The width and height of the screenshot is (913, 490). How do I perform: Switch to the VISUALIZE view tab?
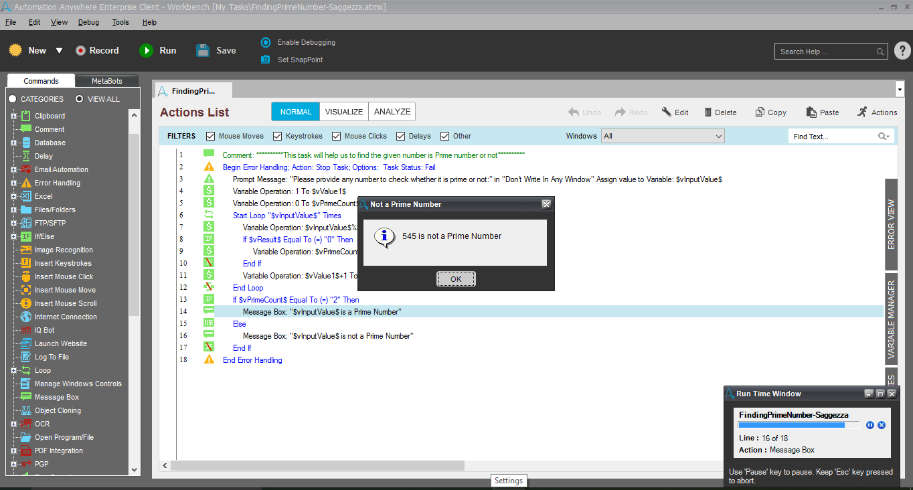(344, 112)
